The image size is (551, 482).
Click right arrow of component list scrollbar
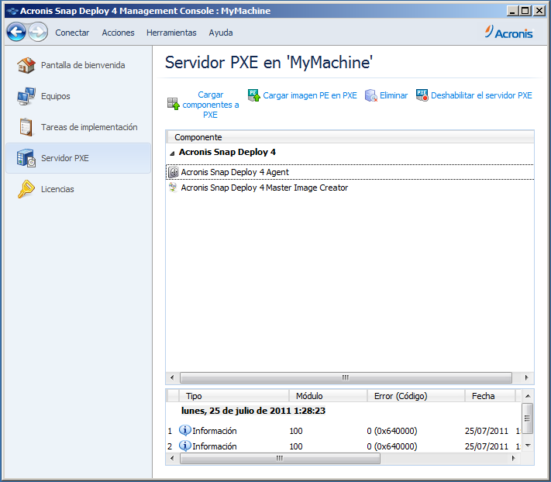(x=526, y=377)
